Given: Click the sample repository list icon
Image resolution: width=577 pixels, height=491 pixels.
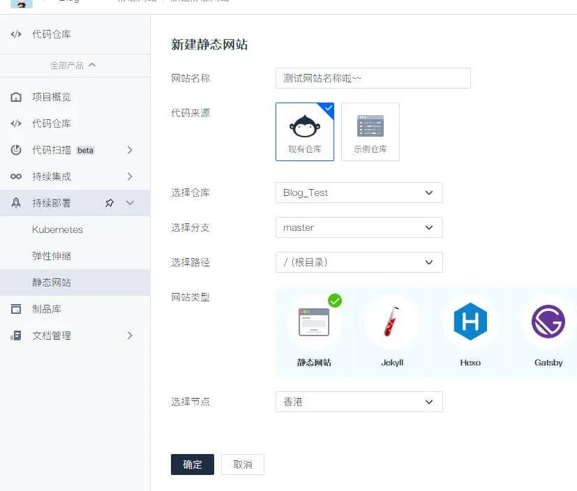Looking at the screenshot, I should click(370, 126).
